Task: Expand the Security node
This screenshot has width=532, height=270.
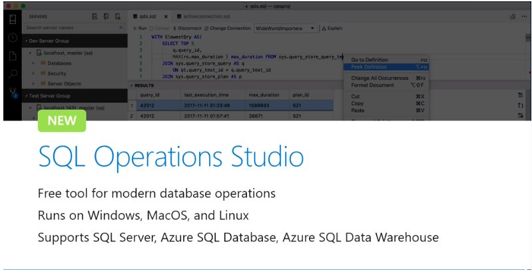Action: point(33,73)
